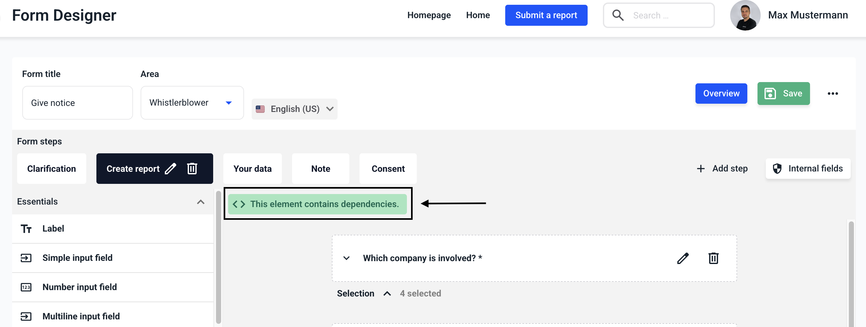The image size is (866, 327).
Task: Click the Form title input field
Action: (x=77, y=103)
